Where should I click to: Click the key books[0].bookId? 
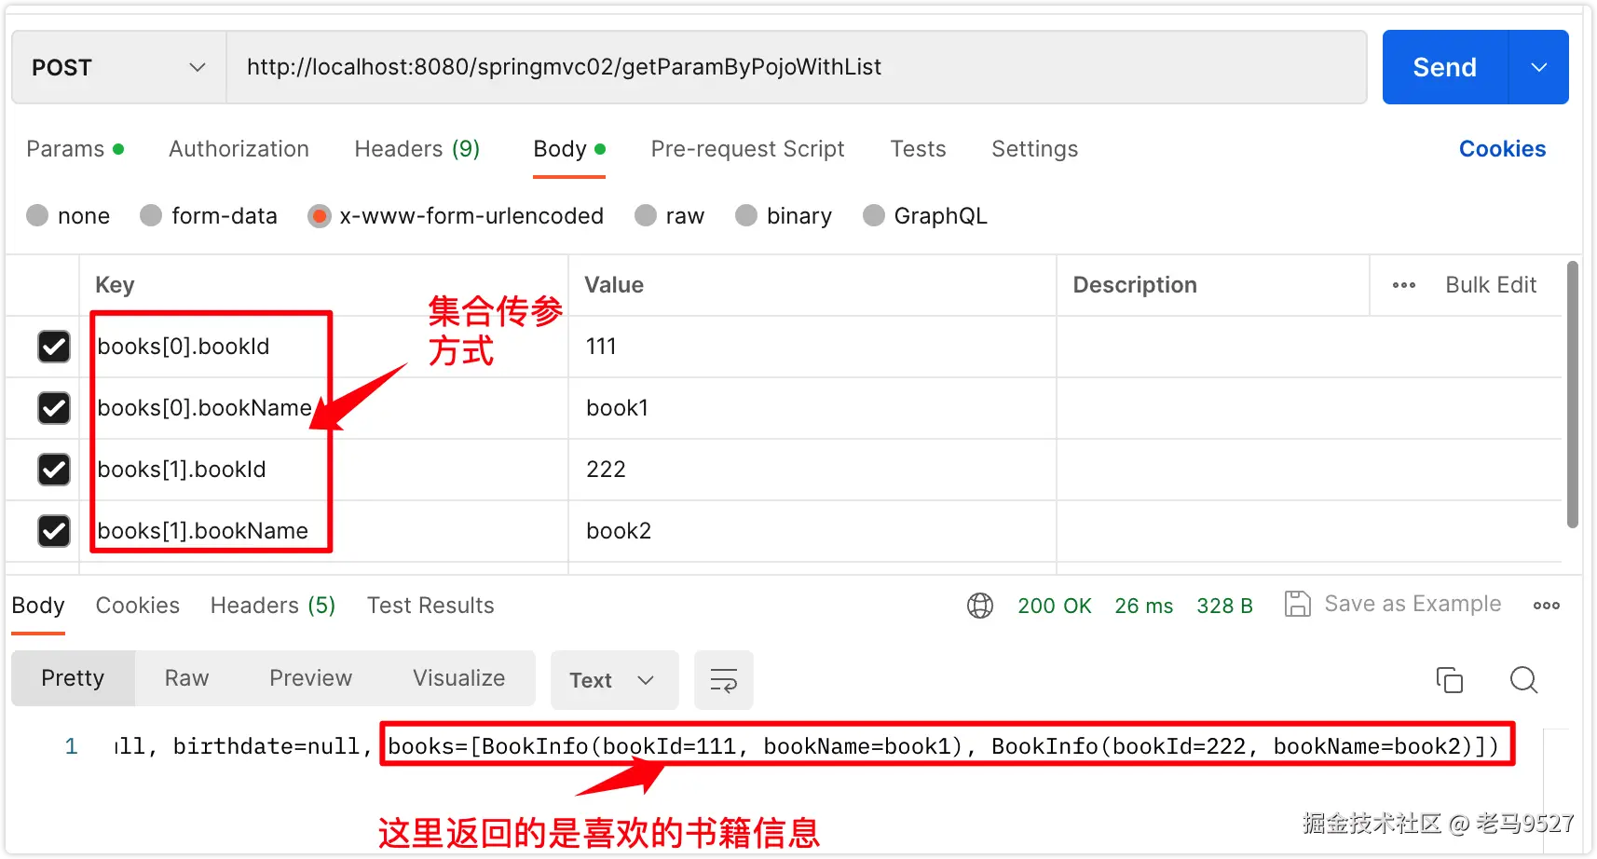[x=184, y=347]
